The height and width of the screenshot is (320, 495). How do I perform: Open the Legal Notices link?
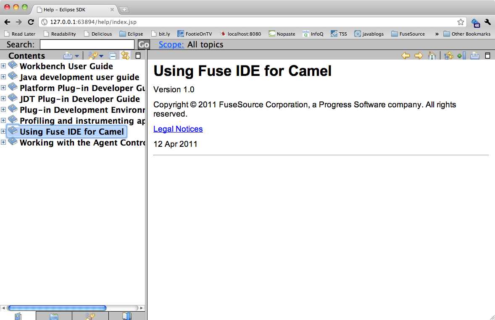click(x=178, y=129)
